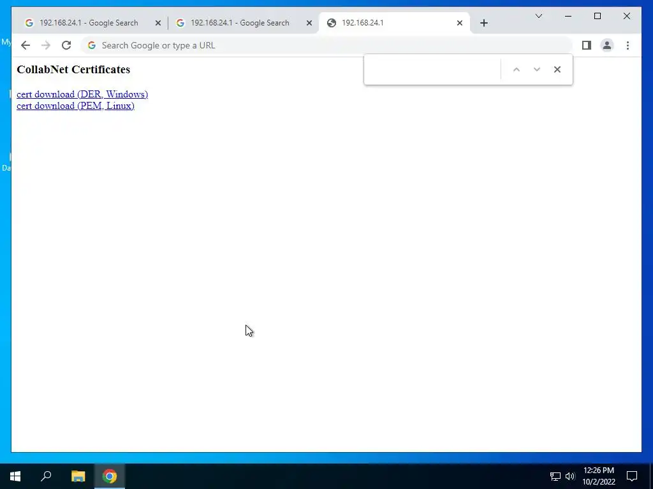Open the Chrome side panel
The width and height of the screenshot is (653, 489).
587,45
